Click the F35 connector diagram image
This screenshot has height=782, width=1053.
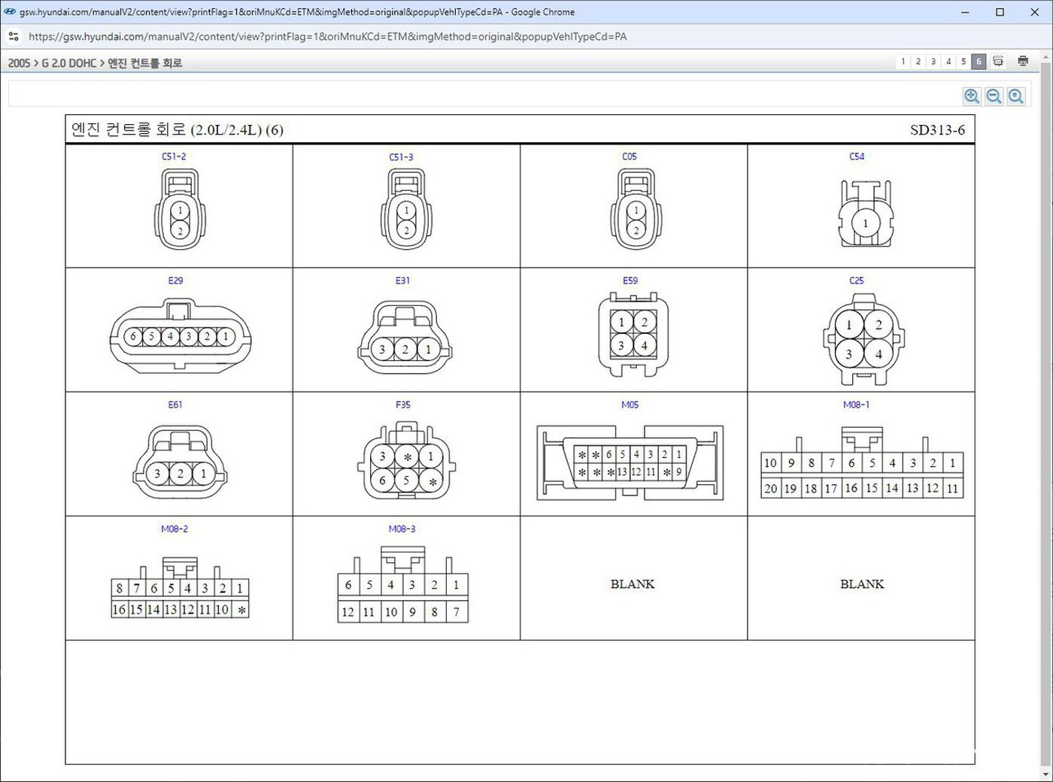coord(406,462)
